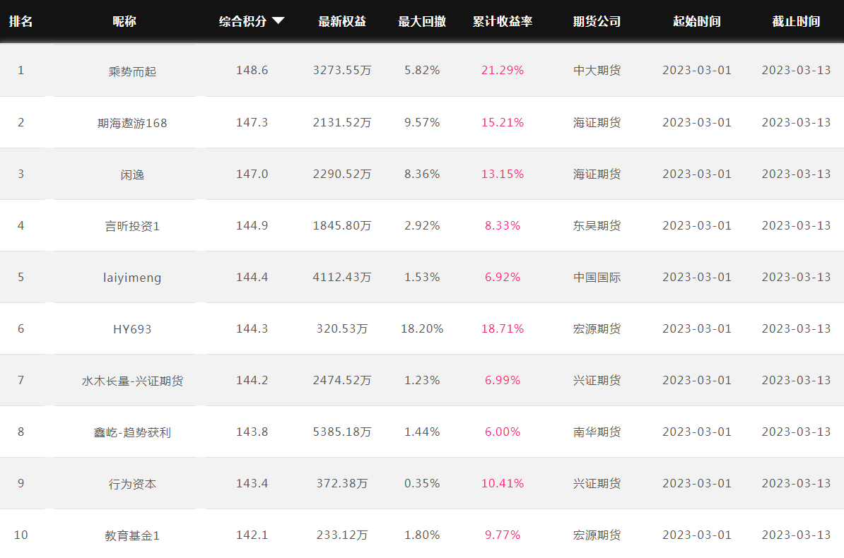
Task: Click the 累计收益率 column header
Action: (x=503, y=21)
